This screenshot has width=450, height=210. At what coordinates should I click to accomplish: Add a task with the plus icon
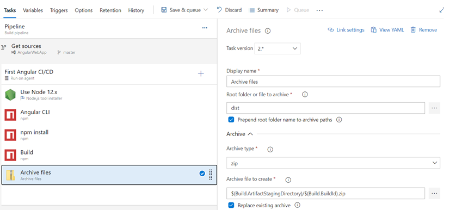pyautogui.click(x=201, y=74)
